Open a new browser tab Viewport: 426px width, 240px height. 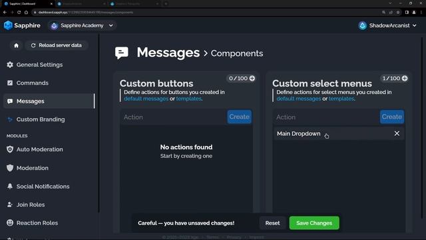[x=166, y=4]
